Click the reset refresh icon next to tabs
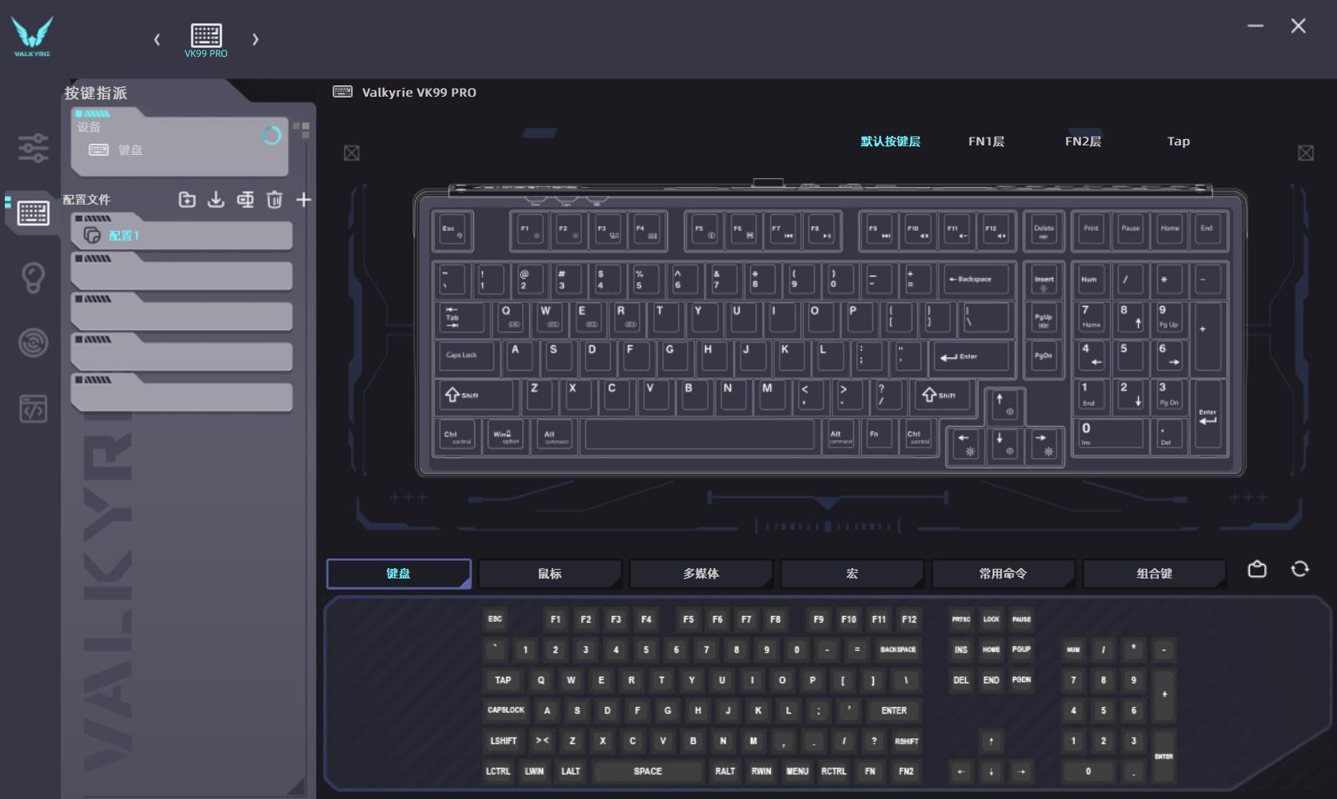This screenshot has width=1337, height=799. [1300, 569]
